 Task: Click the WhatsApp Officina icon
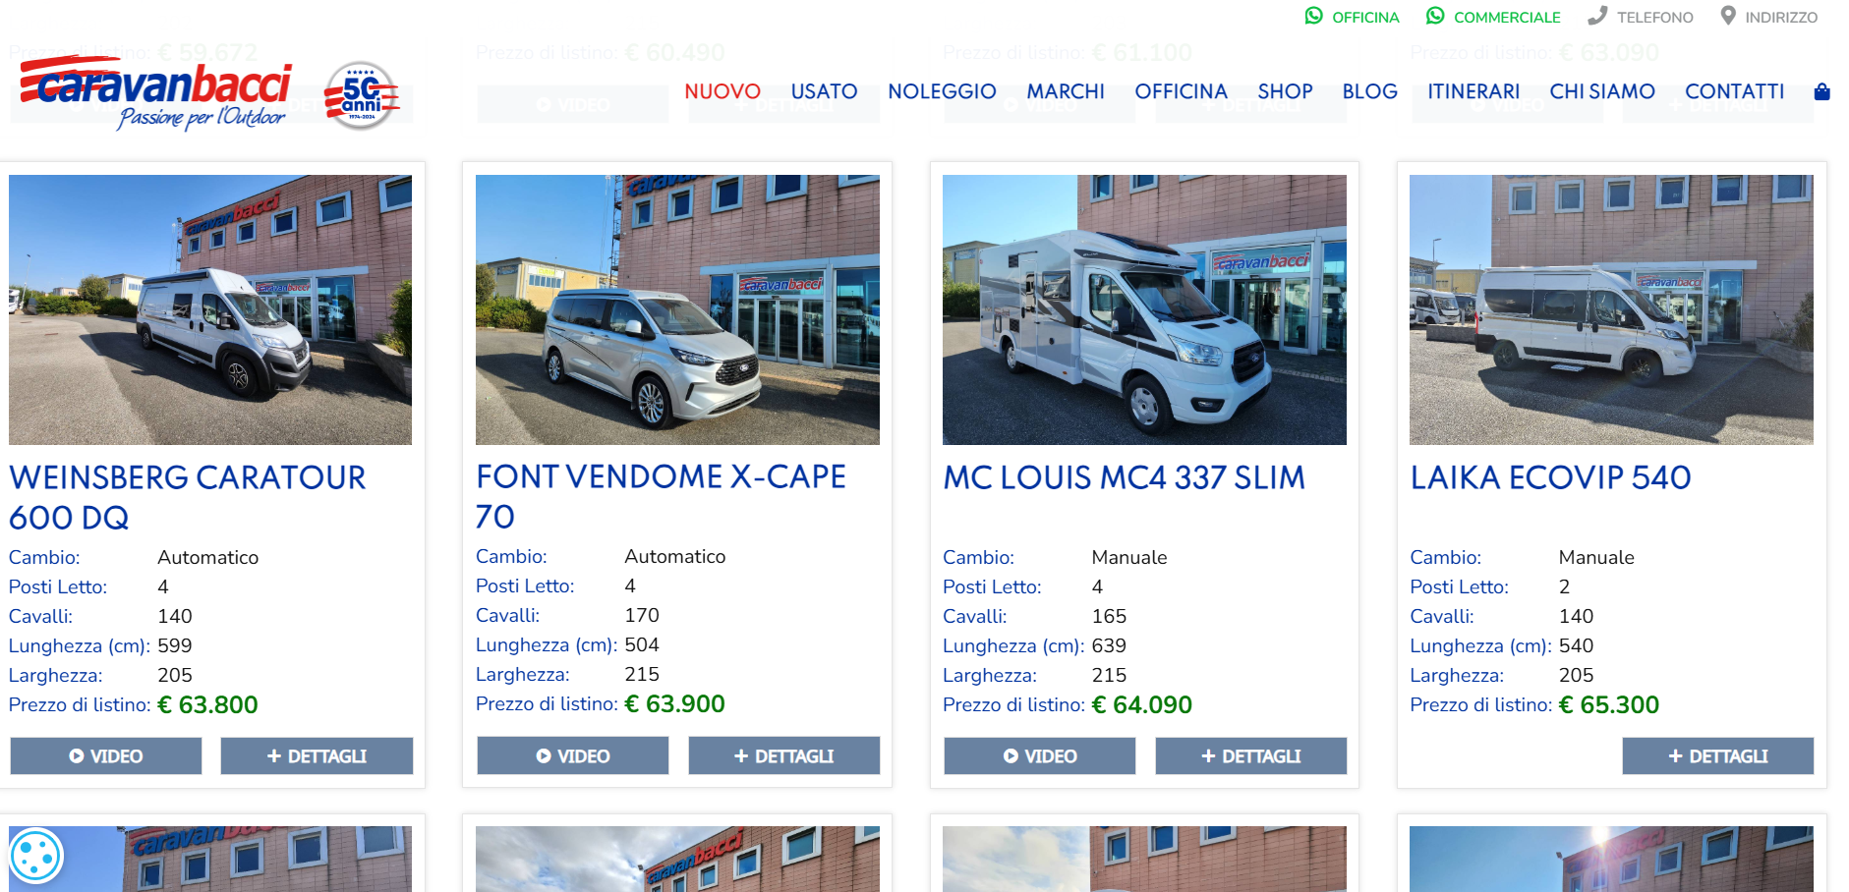(x=1313, y=16)
